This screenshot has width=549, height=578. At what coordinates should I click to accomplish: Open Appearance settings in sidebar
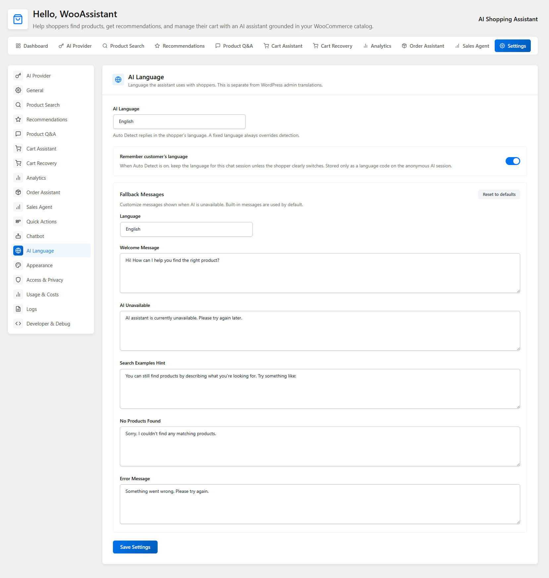pyautogui.click(x=51, y=265)
